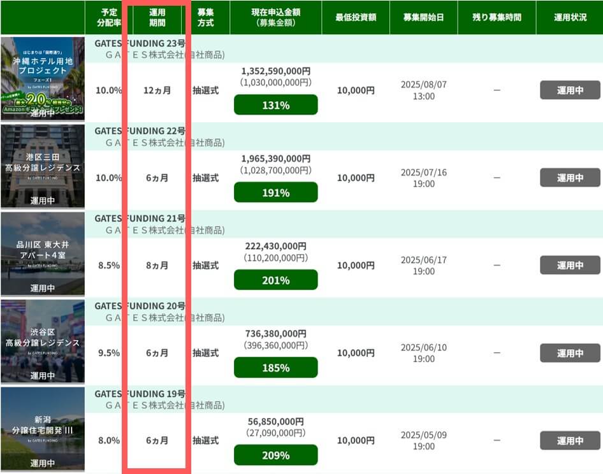Screen dimensions: 603x474
Task: Click 運用中 button on the 19号 row
Action: [x=570, y=440]
